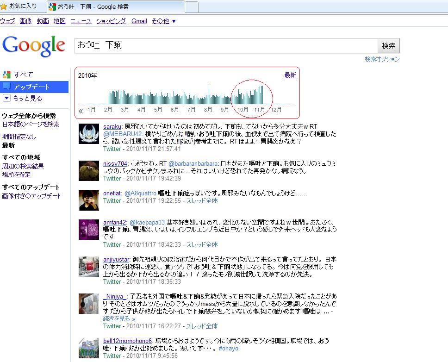Viewport: 448px width, 362px height.
Task: Open スレッド全体 for amfan42's tweet
Action: coord(202,245)
